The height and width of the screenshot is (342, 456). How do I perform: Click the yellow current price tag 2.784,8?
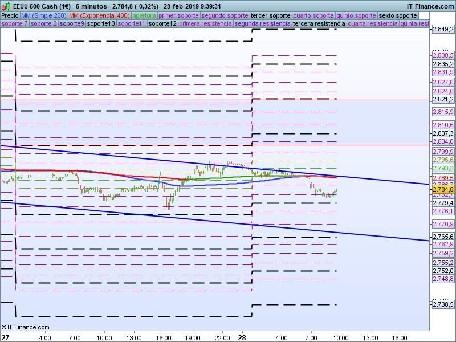click(x=443, y=189)
